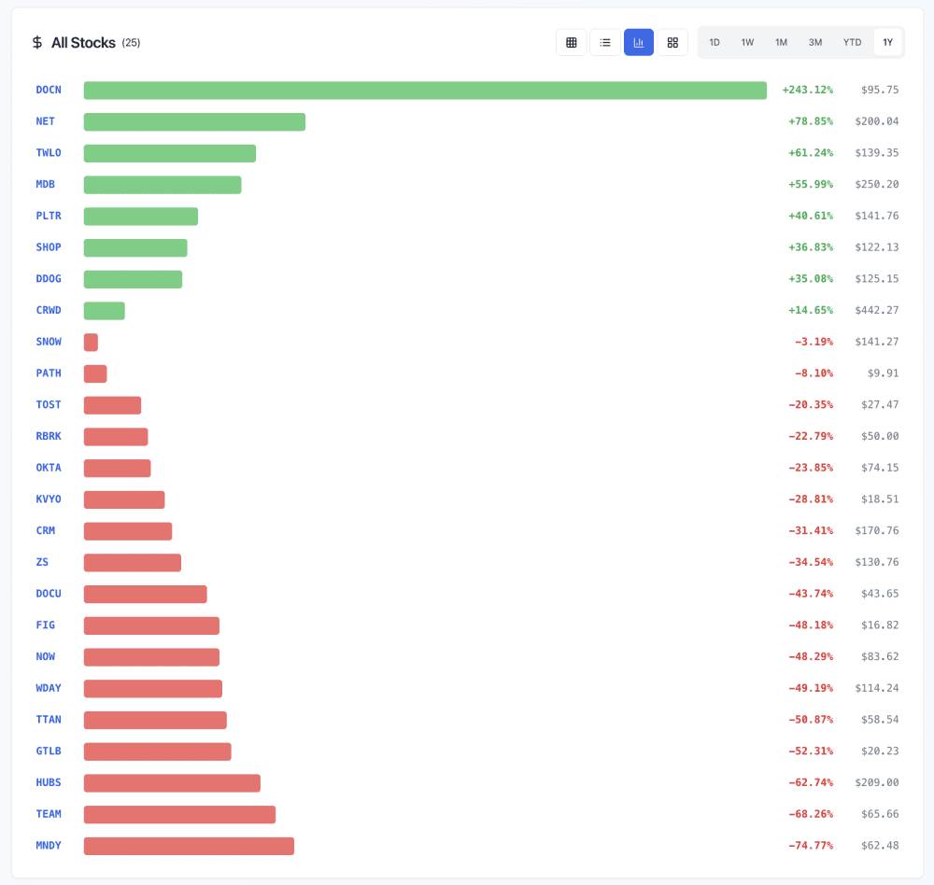This screenshot has height=885, width=934.
Task: Click the red MNDY performance bar
Action: click(x=189, y=846)
